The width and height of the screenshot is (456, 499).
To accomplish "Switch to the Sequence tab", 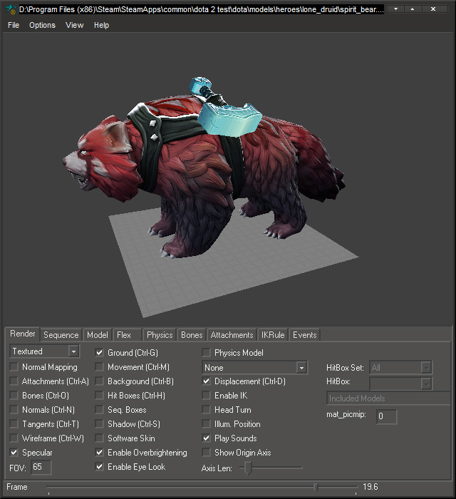I will pos(61,335).
